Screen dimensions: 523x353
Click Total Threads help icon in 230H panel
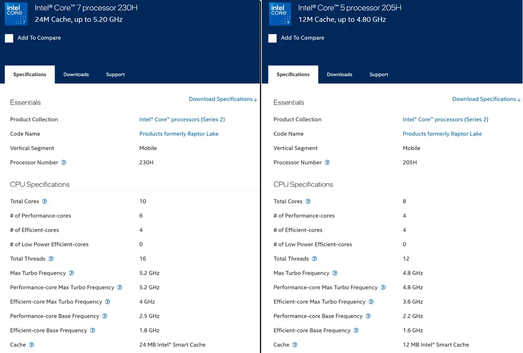[51, 259]
